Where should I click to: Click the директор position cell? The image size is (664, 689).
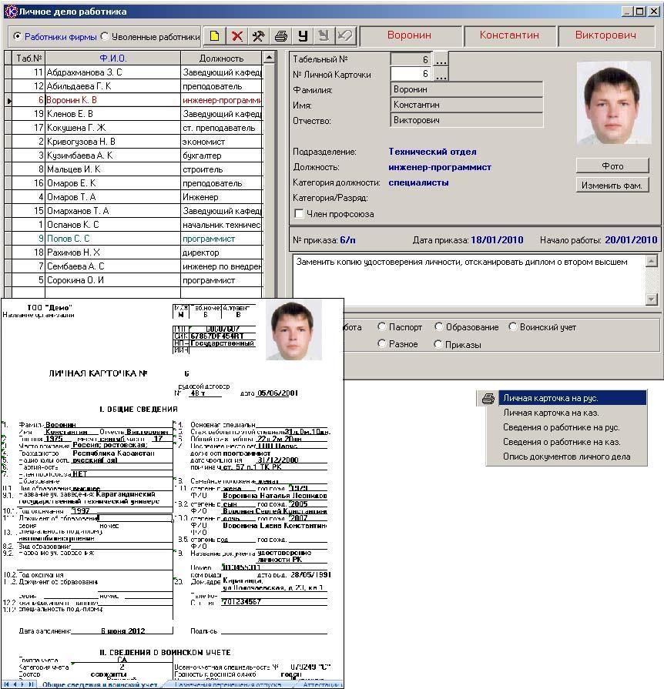(221, 253)
